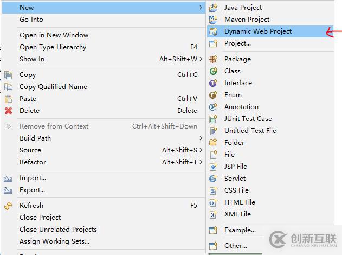Open Assign Working Sets dialog

tap(54, 241)
